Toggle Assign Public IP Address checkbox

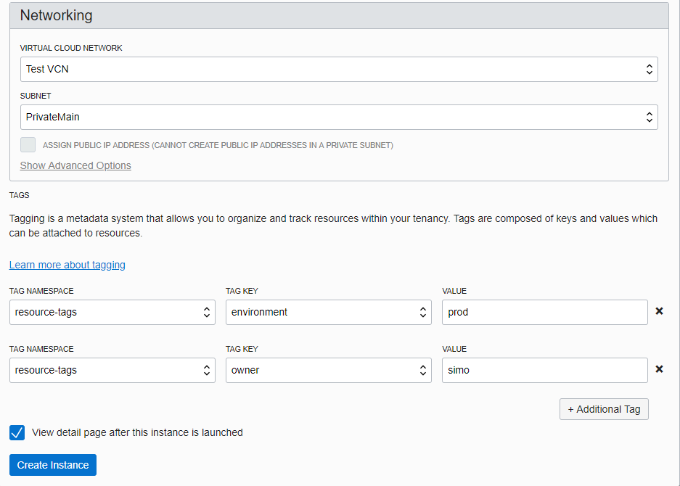coord(28,145)
